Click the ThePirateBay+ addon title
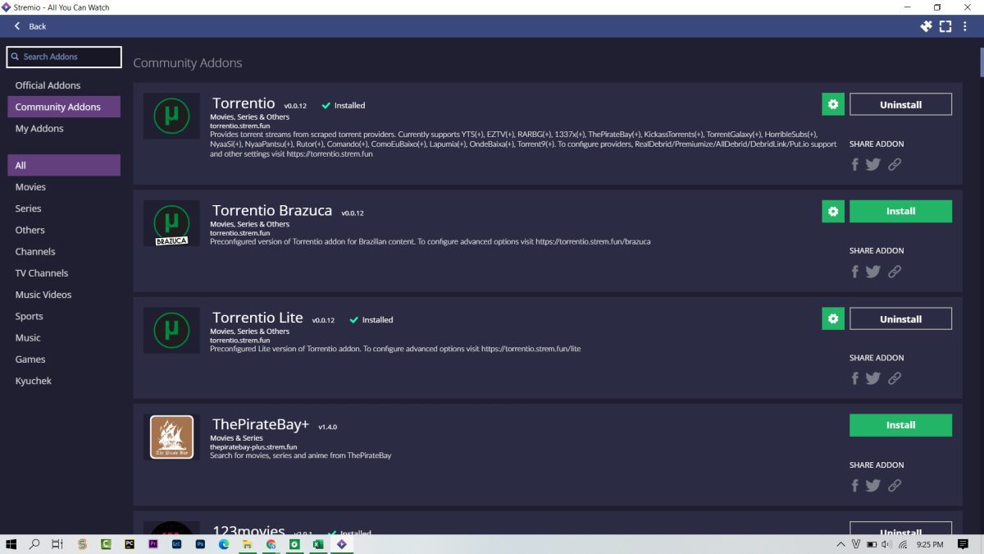The image size is (984, 554). tap(261, 424)
